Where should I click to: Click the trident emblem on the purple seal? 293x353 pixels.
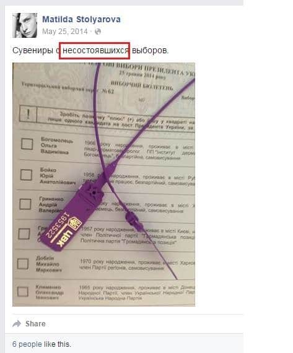(75, 223)
